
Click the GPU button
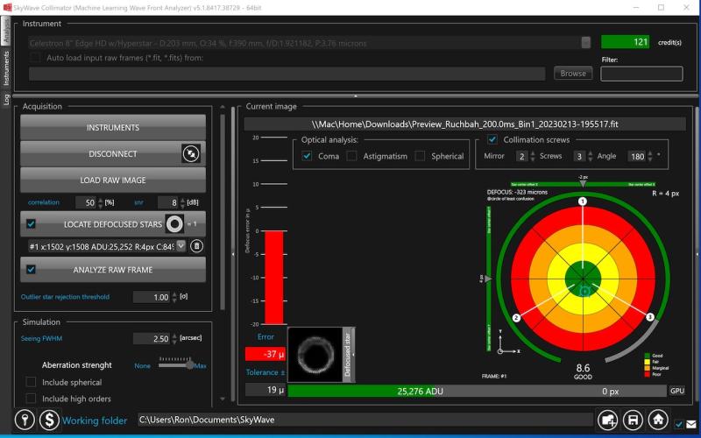pyautogui.click(x=676, y=391)
